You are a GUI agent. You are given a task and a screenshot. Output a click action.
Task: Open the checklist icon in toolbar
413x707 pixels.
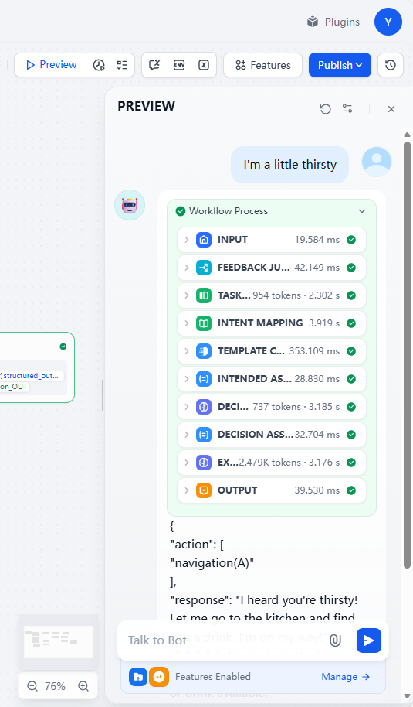[122, 66]
